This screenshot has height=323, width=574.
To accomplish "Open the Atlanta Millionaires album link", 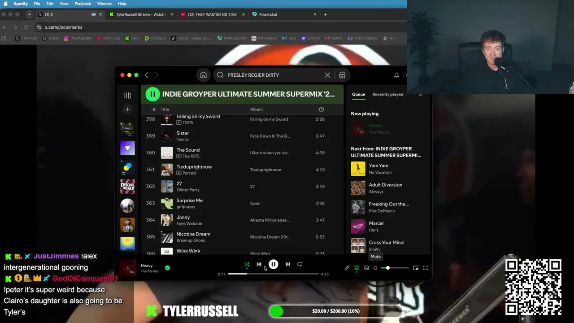I will pos(270,220).
